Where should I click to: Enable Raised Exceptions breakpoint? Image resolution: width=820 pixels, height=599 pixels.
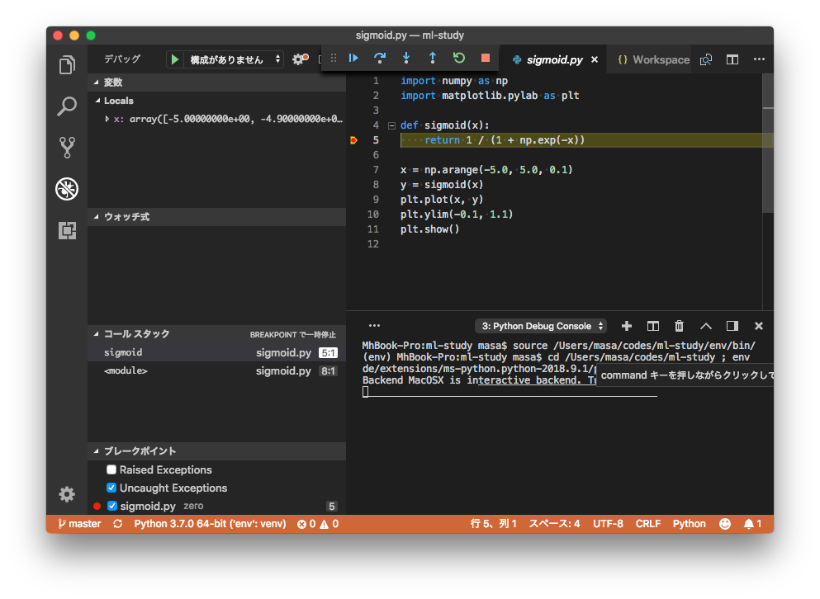[111, 469]
